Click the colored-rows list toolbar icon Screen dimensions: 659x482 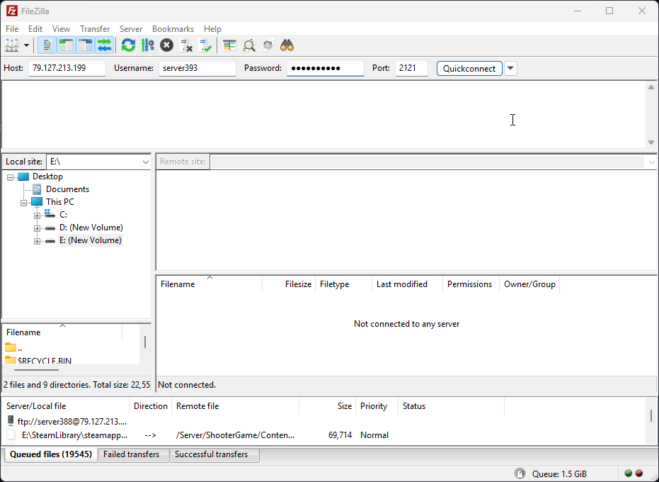coord(229,45)
